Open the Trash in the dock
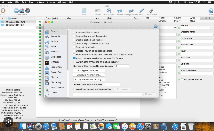 pyautogui.click(x=191, y=126)
